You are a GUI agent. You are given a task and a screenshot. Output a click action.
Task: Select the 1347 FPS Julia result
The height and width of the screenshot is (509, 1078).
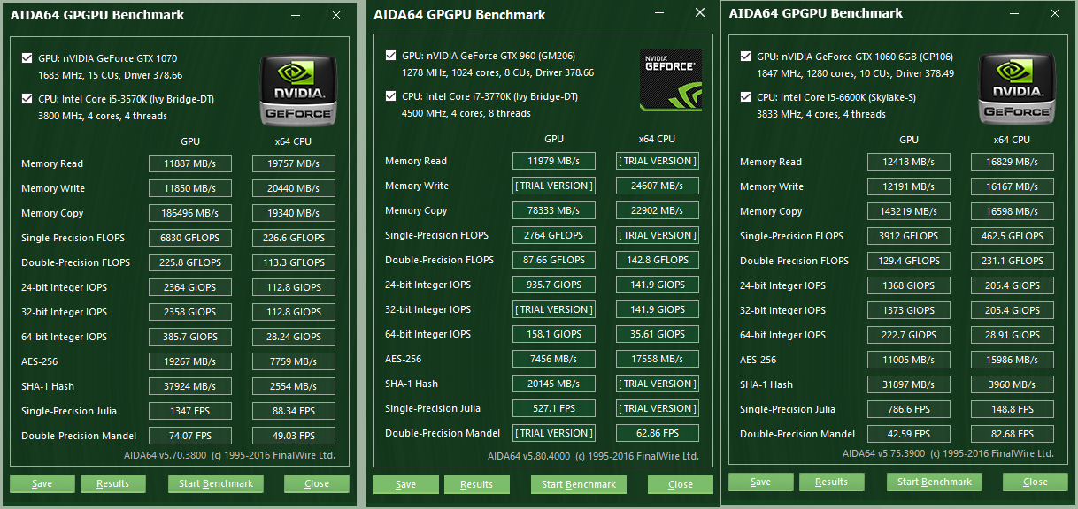[x=190, y=411]
